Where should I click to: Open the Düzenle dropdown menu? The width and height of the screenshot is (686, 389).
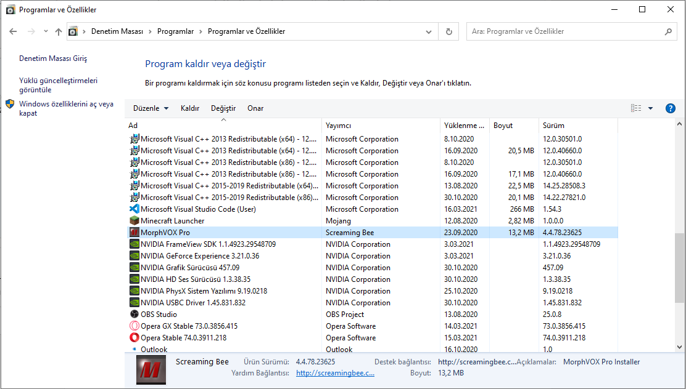(151, 108)
